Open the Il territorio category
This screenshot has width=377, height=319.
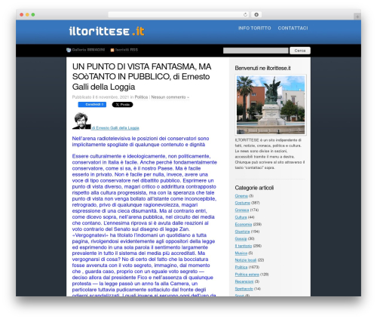coord(244,246)
